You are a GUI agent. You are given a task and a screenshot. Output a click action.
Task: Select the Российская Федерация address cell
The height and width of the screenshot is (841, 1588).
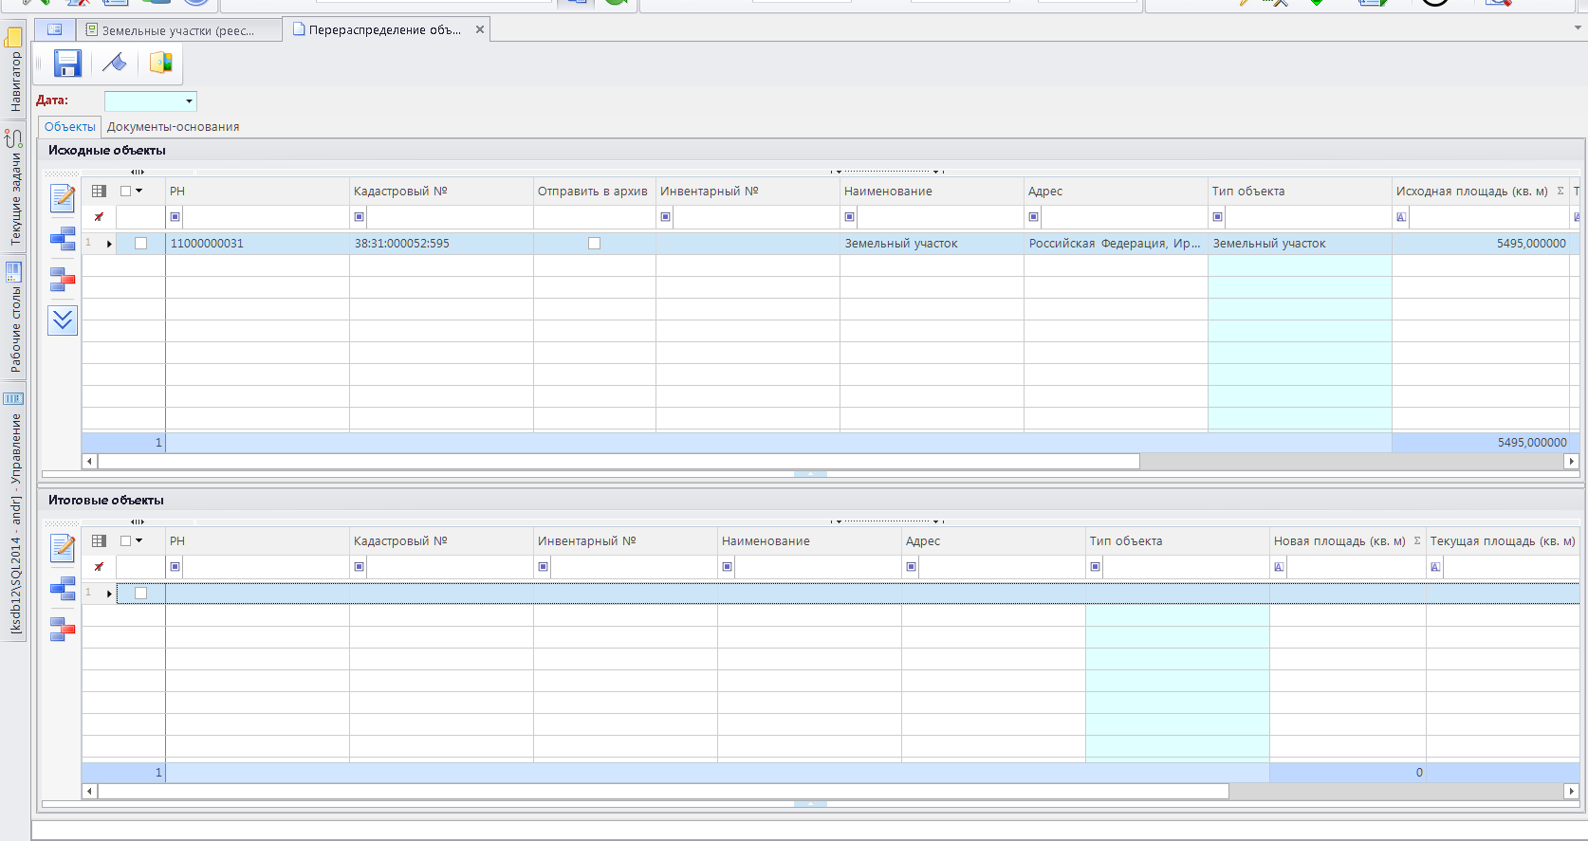1116,244
